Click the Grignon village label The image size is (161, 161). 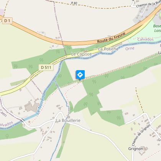pos(136,149)
